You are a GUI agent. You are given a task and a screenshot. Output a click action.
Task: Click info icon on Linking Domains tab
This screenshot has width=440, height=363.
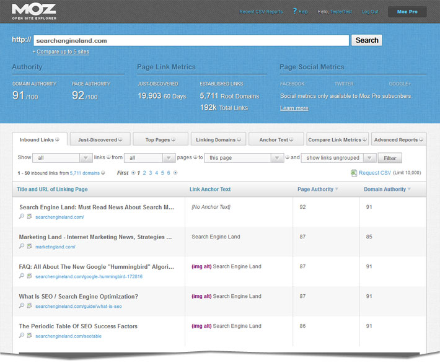point(239,139)
